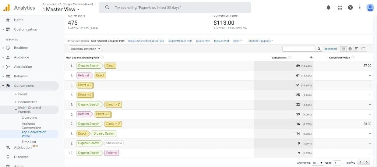Screen dimensions: 377x167
Task: Expand the Audience section in sidebar
Action: click(3, 57)
